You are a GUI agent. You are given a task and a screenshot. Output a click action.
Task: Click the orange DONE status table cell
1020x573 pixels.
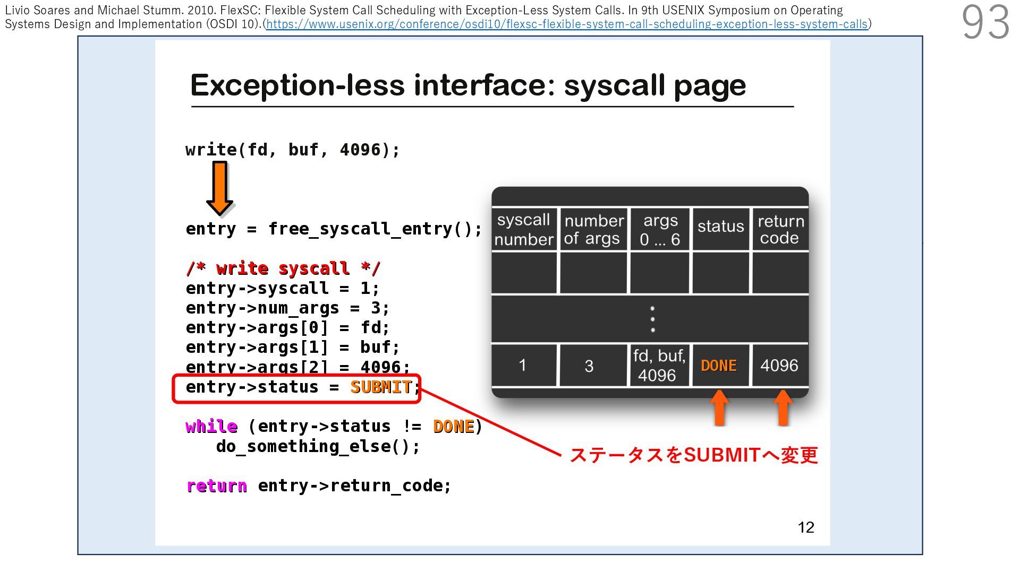[719, 366]
